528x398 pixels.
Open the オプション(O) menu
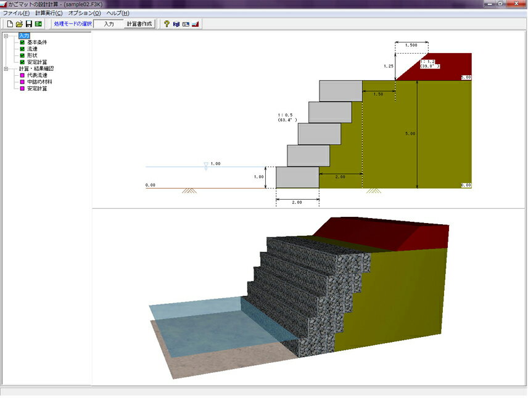[85, 13]
